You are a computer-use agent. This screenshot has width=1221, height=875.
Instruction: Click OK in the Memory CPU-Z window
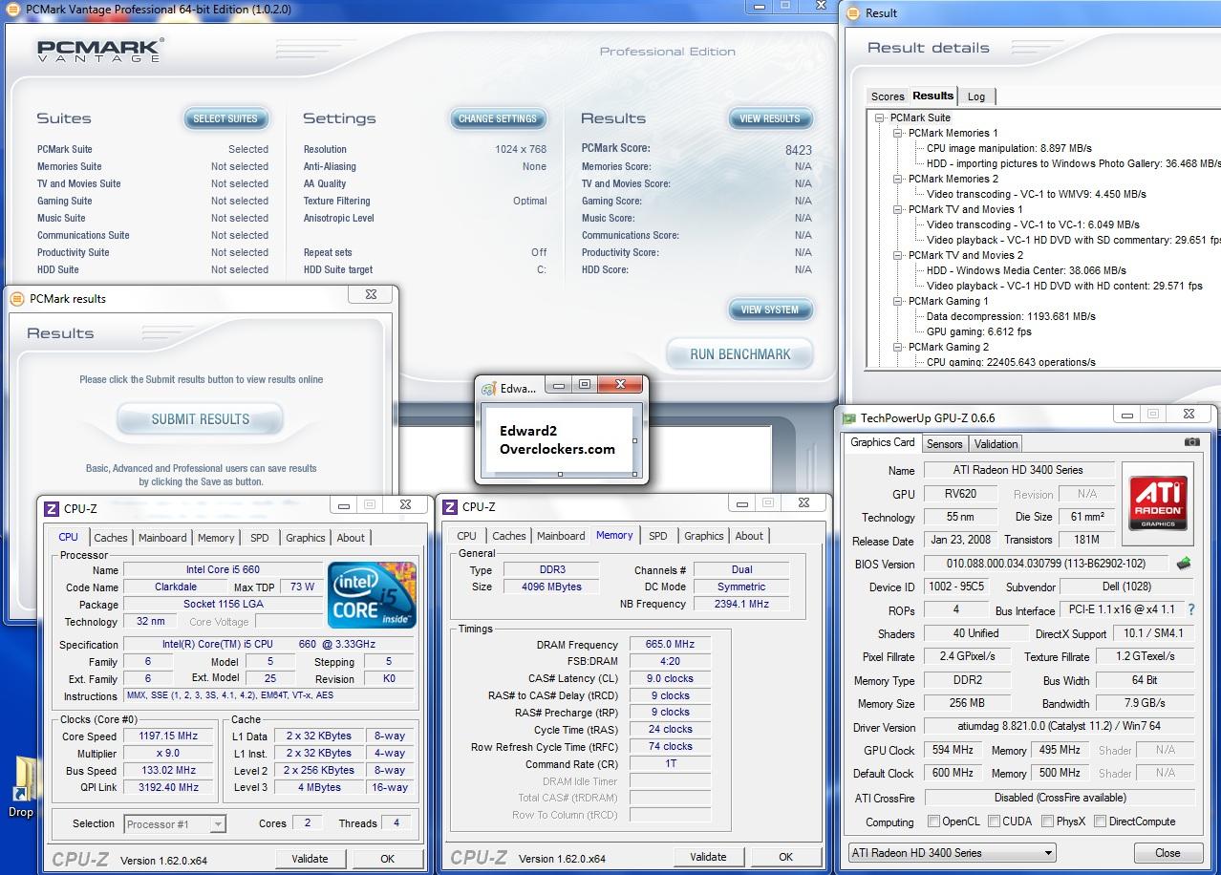785,857
